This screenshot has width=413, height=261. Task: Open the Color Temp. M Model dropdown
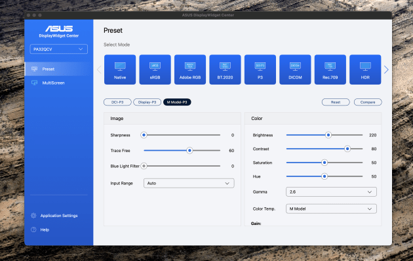click(331, 209)
